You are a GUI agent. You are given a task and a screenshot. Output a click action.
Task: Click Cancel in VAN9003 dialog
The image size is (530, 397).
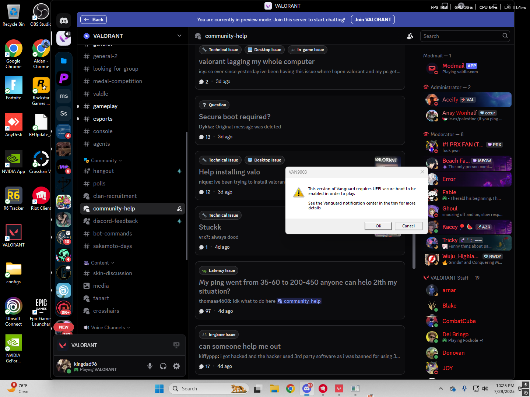click(x=408, y=226)
